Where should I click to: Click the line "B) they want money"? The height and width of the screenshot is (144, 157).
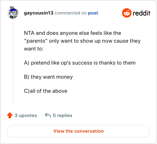(x=48, y=77)
